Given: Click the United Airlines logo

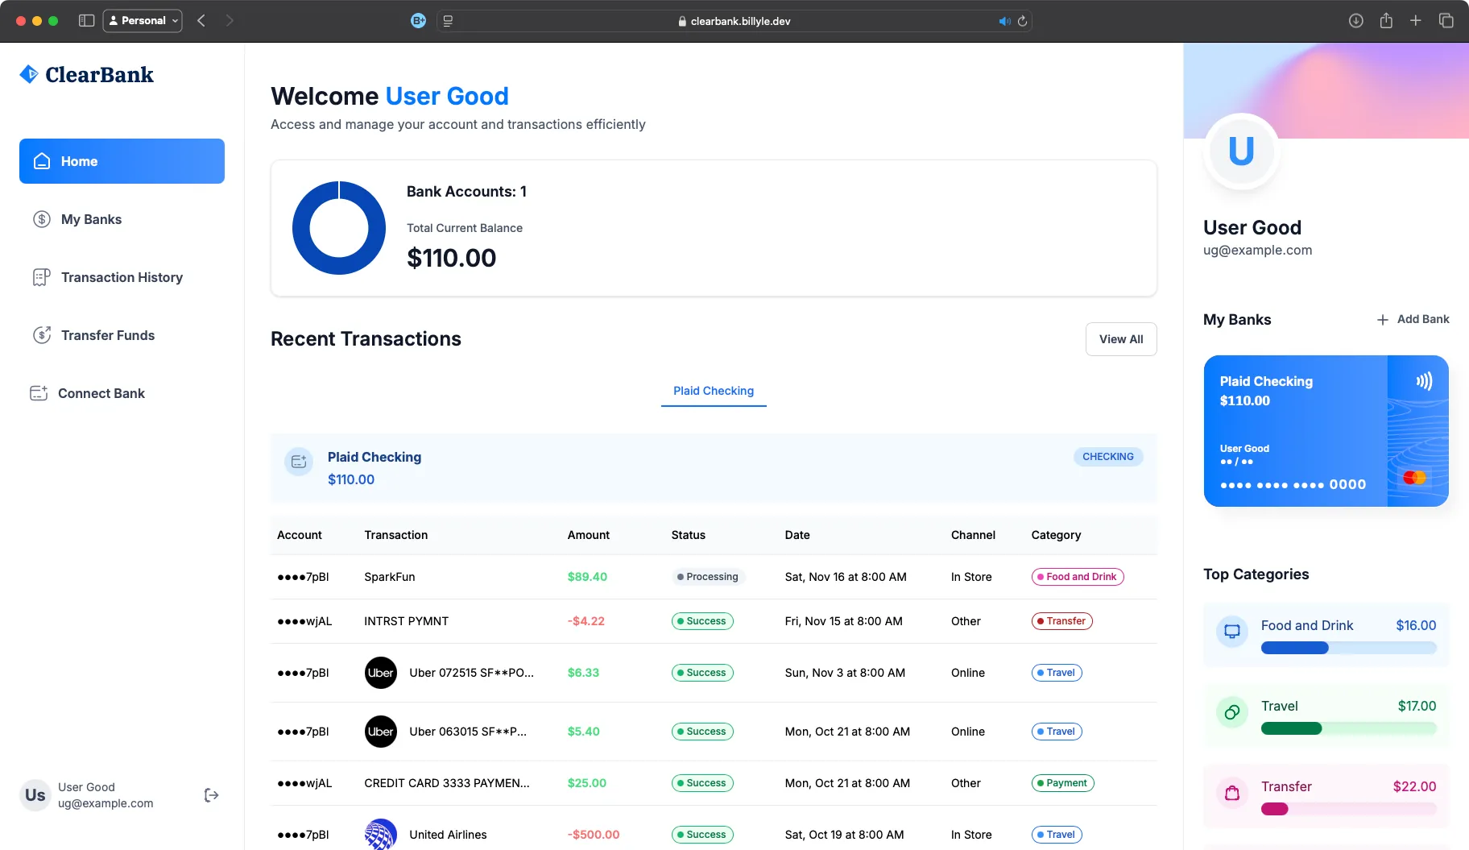Looking at the screenshot, I should point(380,835).
